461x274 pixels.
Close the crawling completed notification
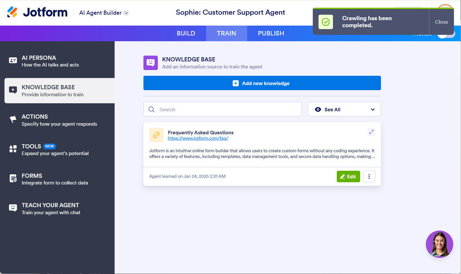coord(441,22)
